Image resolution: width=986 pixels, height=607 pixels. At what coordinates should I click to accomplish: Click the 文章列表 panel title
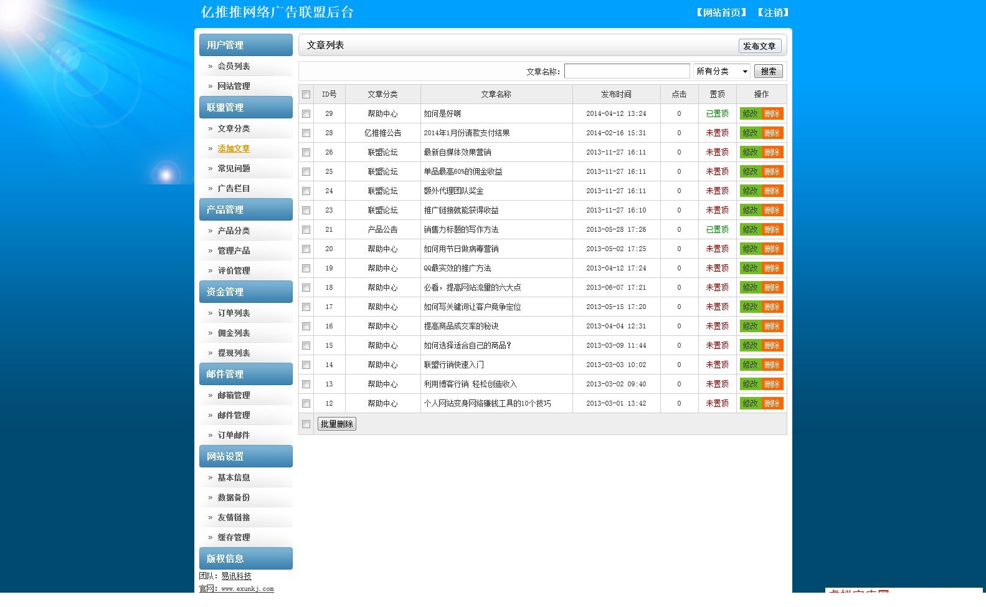pos(325,45)
